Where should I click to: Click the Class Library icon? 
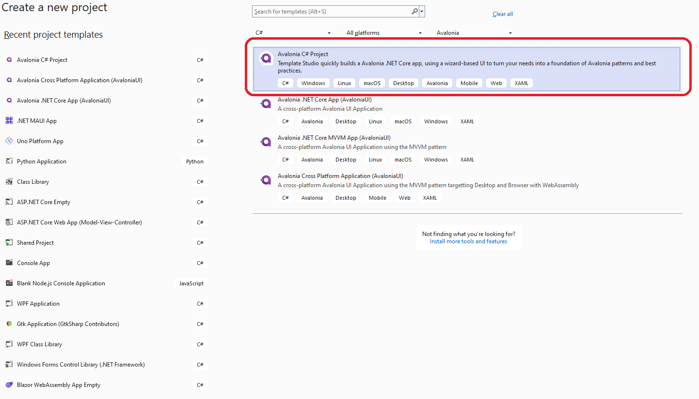pos(9,182)
